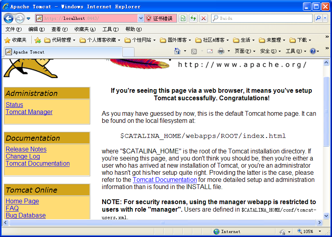Click the red Stop loading button
Viewport: 332px width, 237px height.
[x=204, y=18]
